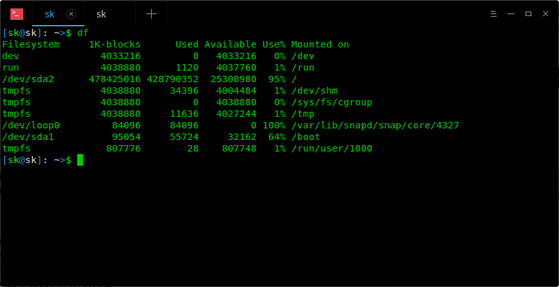The height and width of the screenshot is (287, 559).
Task: Click the typed df command text
Action: coord(83,33)
